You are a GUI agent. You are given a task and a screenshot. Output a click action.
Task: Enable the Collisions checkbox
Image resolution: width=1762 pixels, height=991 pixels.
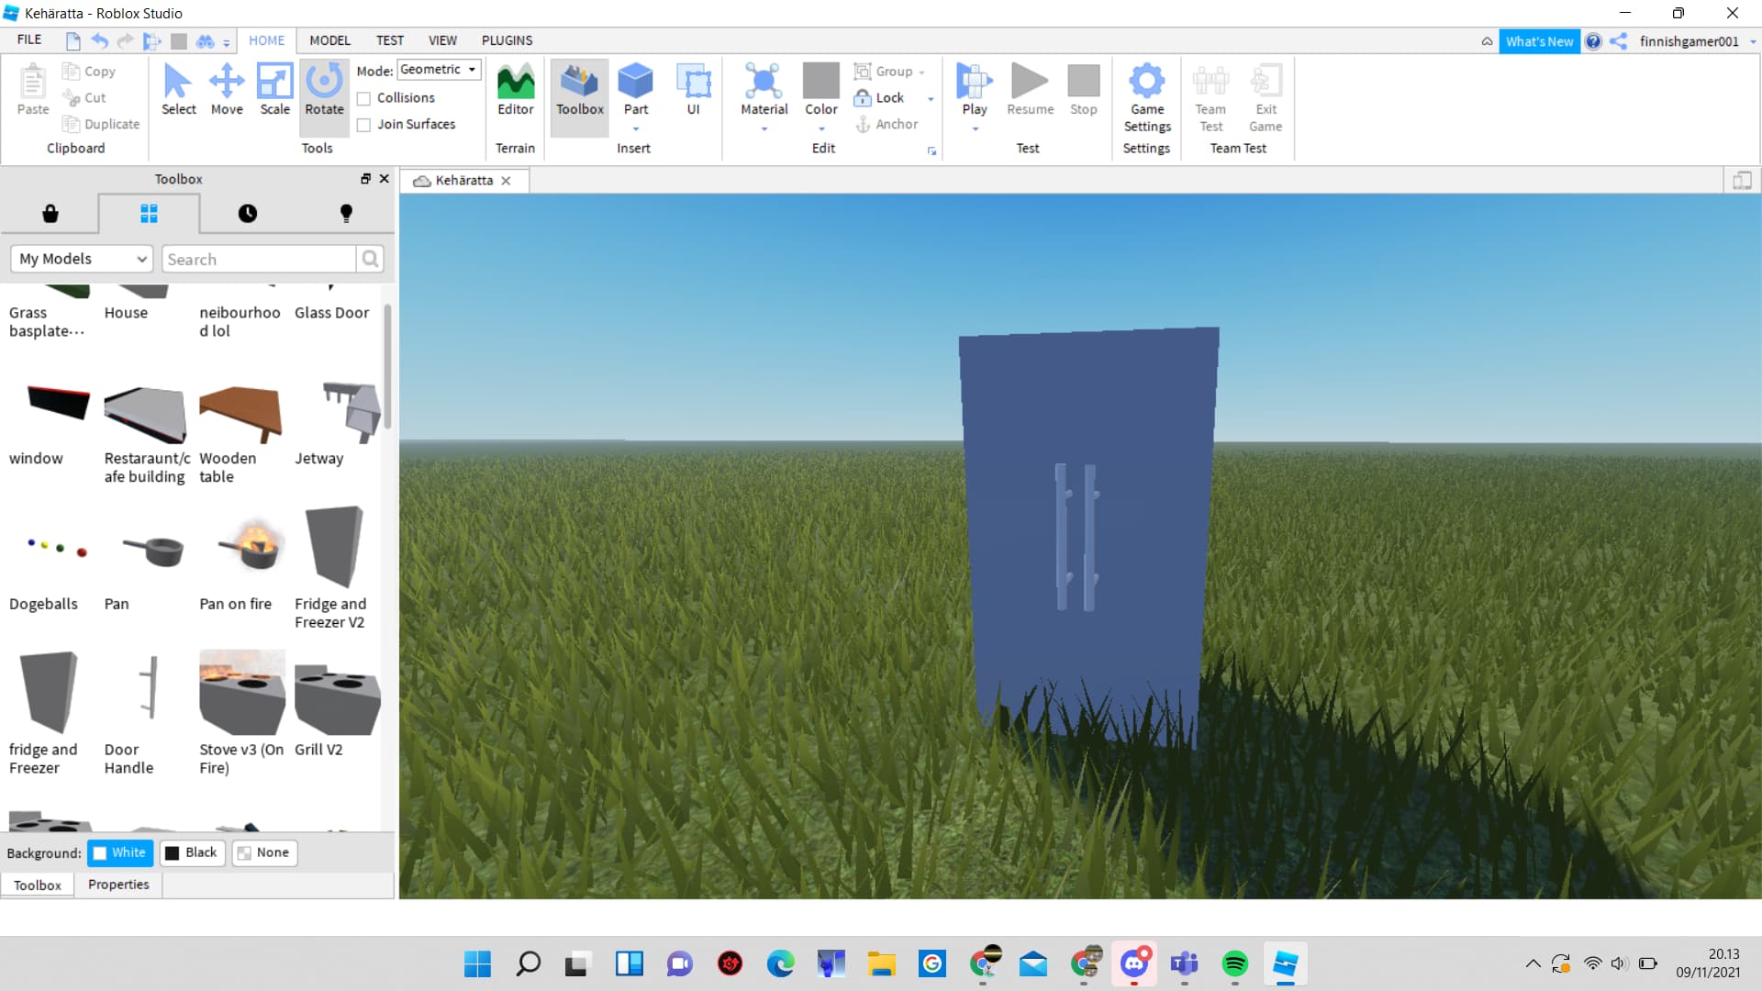[363, 98]
